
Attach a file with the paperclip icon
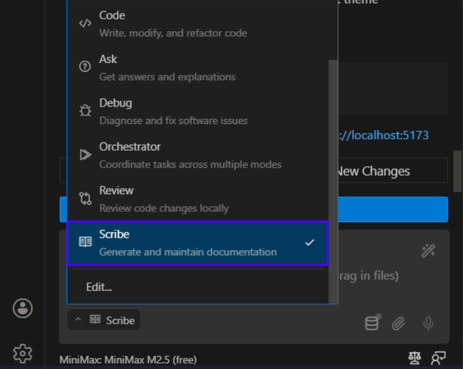coord(399,323)
